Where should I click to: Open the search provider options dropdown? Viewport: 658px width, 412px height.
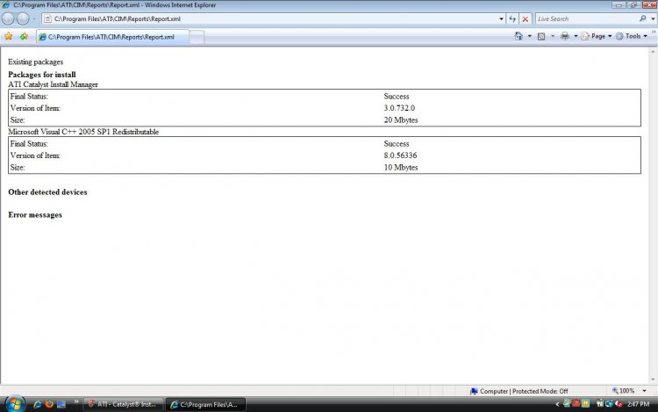click(653, 19)
